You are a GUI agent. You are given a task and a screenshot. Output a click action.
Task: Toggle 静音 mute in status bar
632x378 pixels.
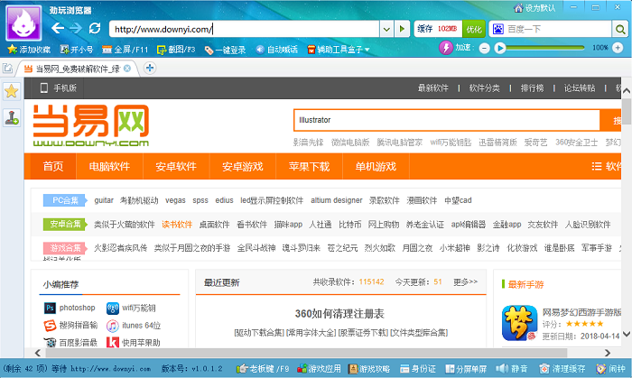click(x=511, y=369)
